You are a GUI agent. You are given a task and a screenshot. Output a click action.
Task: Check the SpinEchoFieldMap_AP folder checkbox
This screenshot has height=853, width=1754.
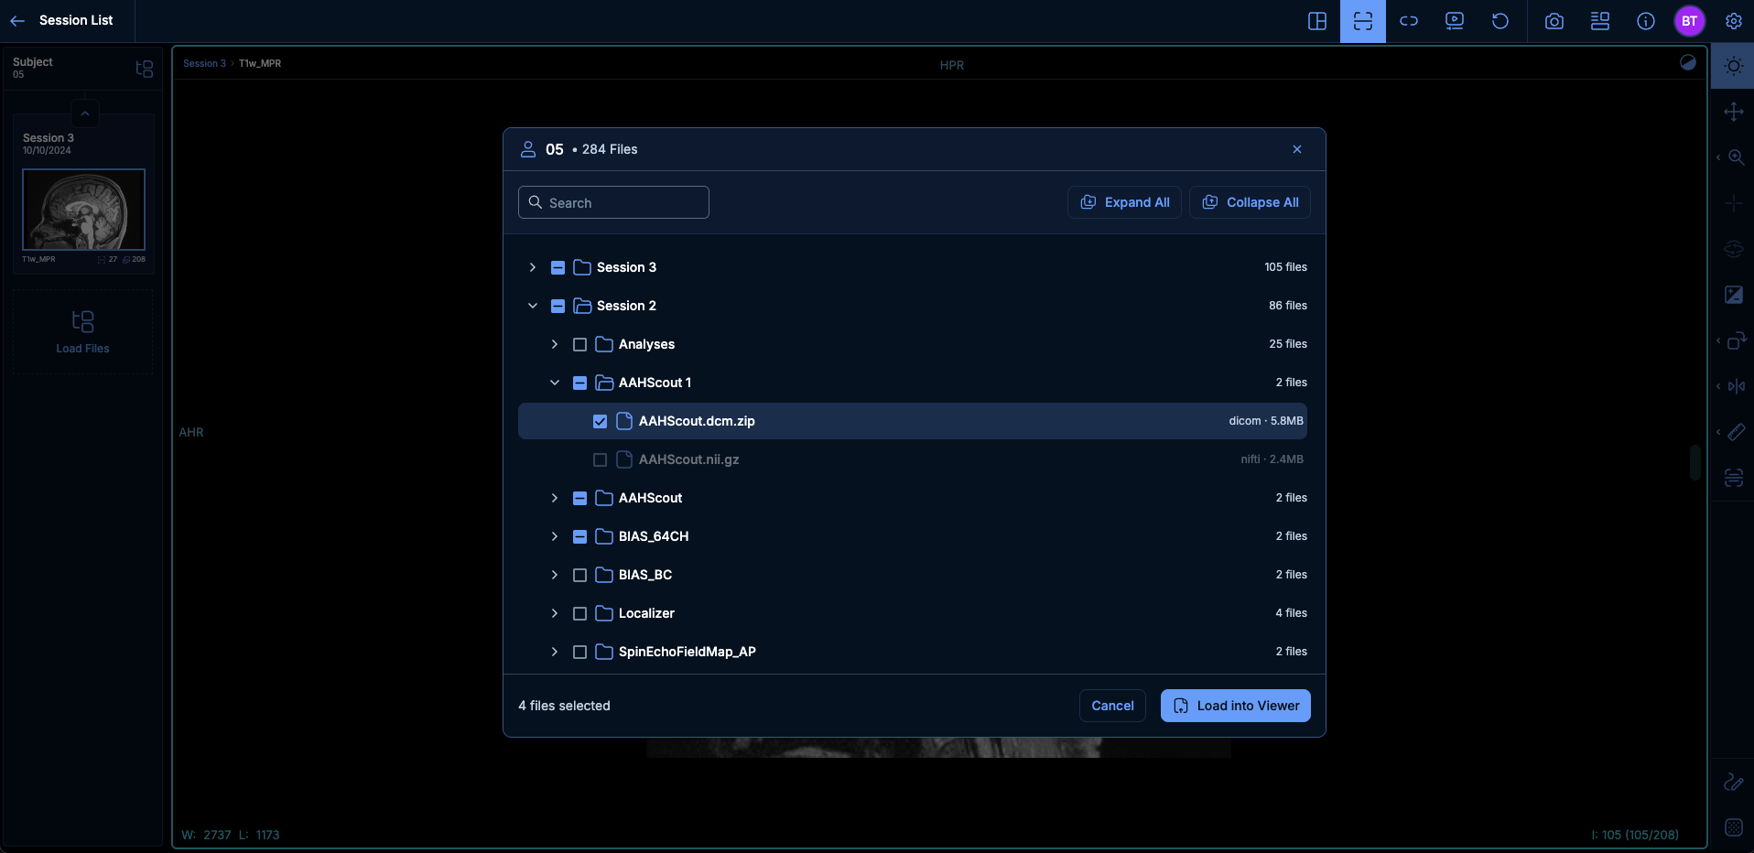[x=579, y=652]
